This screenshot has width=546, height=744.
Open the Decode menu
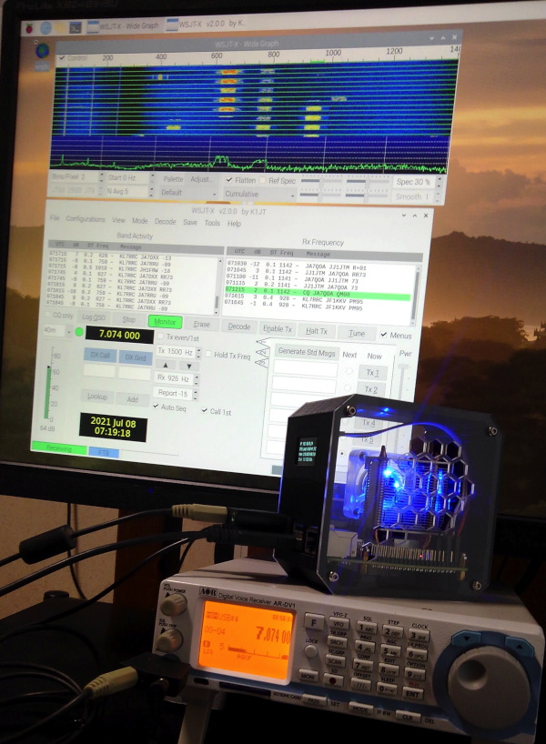[165, 222]
